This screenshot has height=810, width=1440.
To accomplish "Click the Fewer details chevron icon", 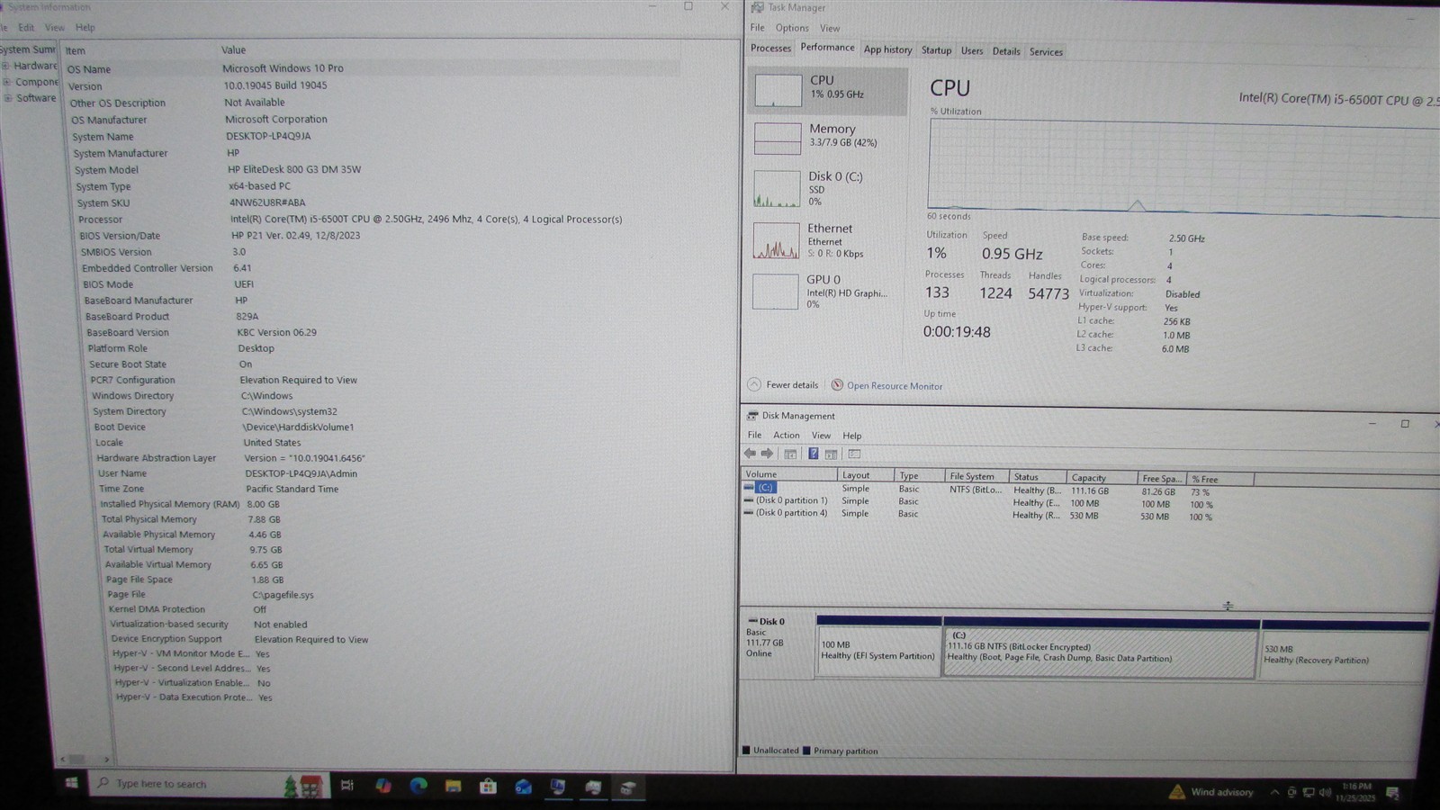I will coord(754,384).
